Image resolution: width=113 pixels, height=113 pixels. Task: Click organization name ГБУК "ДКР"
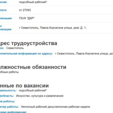[27, 18]
